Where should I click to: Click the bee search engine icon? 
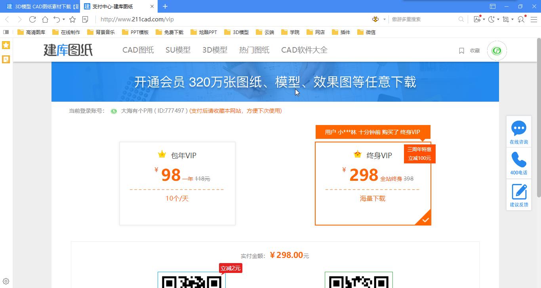click(375, 19)
